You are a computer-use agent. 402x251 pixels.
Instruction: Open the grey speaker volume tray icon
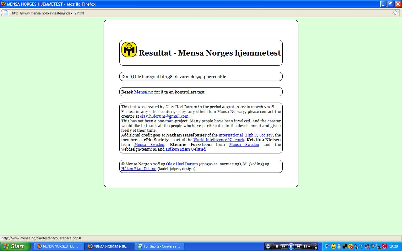(x=373, y=246)
